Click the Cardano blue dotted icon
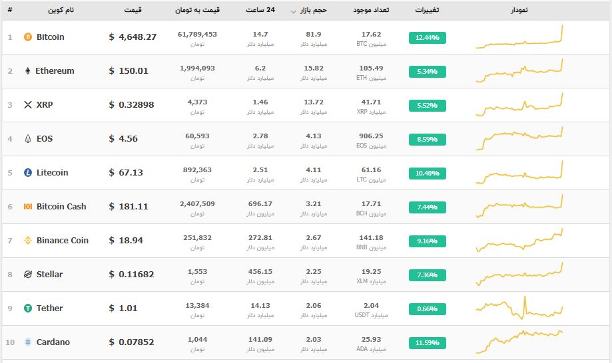The width and height of the screenshot is (612, 363). coord(28,342)
